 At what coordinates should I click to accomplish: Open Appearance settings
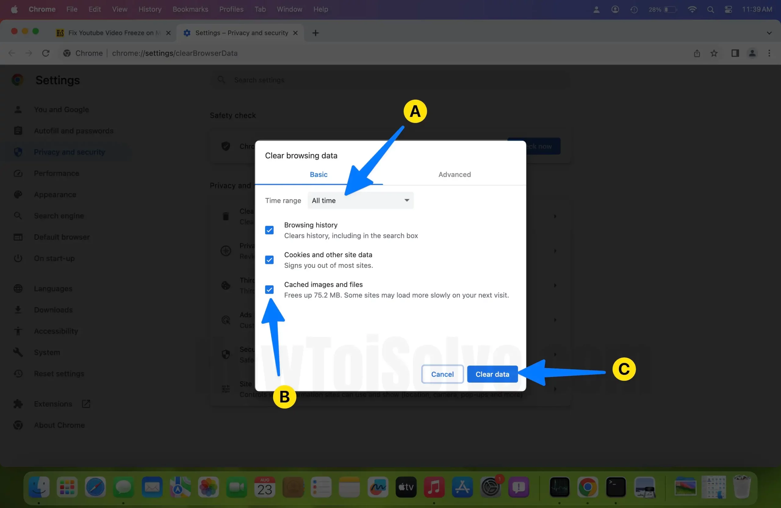point(55,195)
